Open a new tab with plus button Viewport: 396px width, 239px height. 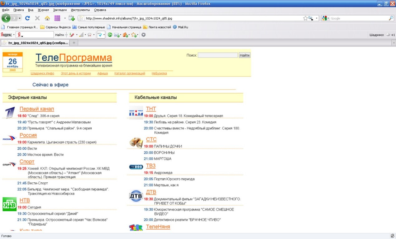click(x=74, y=43)
